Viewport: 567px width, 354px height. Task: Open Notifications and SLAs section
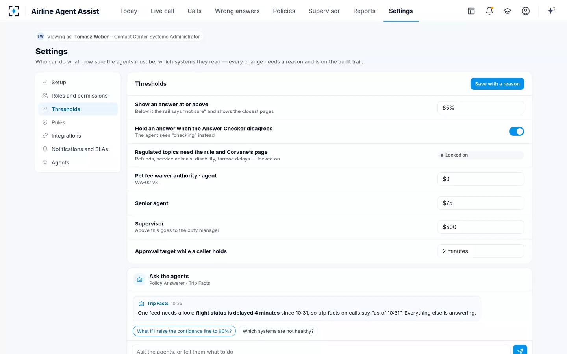[78, 149]
